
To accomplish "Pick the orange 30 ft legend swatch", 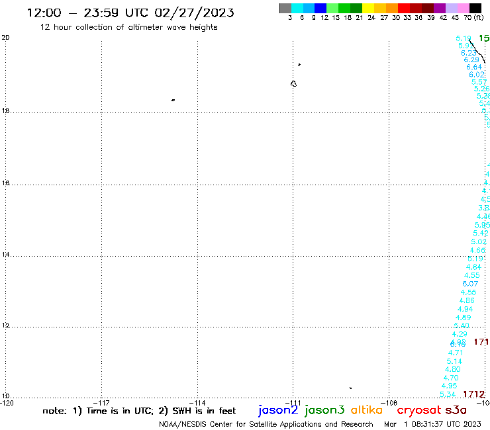I will pyautogui.click(x=392, y=8).
